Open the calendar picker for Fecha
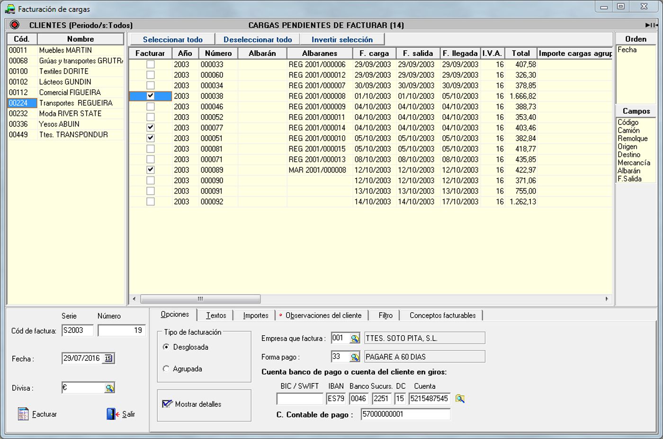Viewport: 663px width, 439px height. point(108,358)
